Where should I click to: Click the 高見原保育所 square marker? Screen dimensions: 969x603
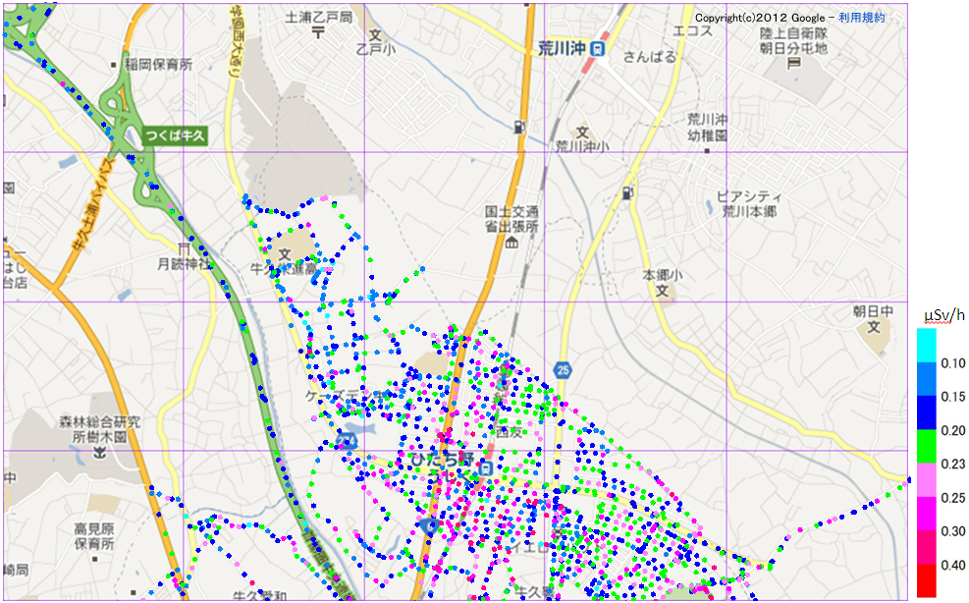[x=94, y=559]
